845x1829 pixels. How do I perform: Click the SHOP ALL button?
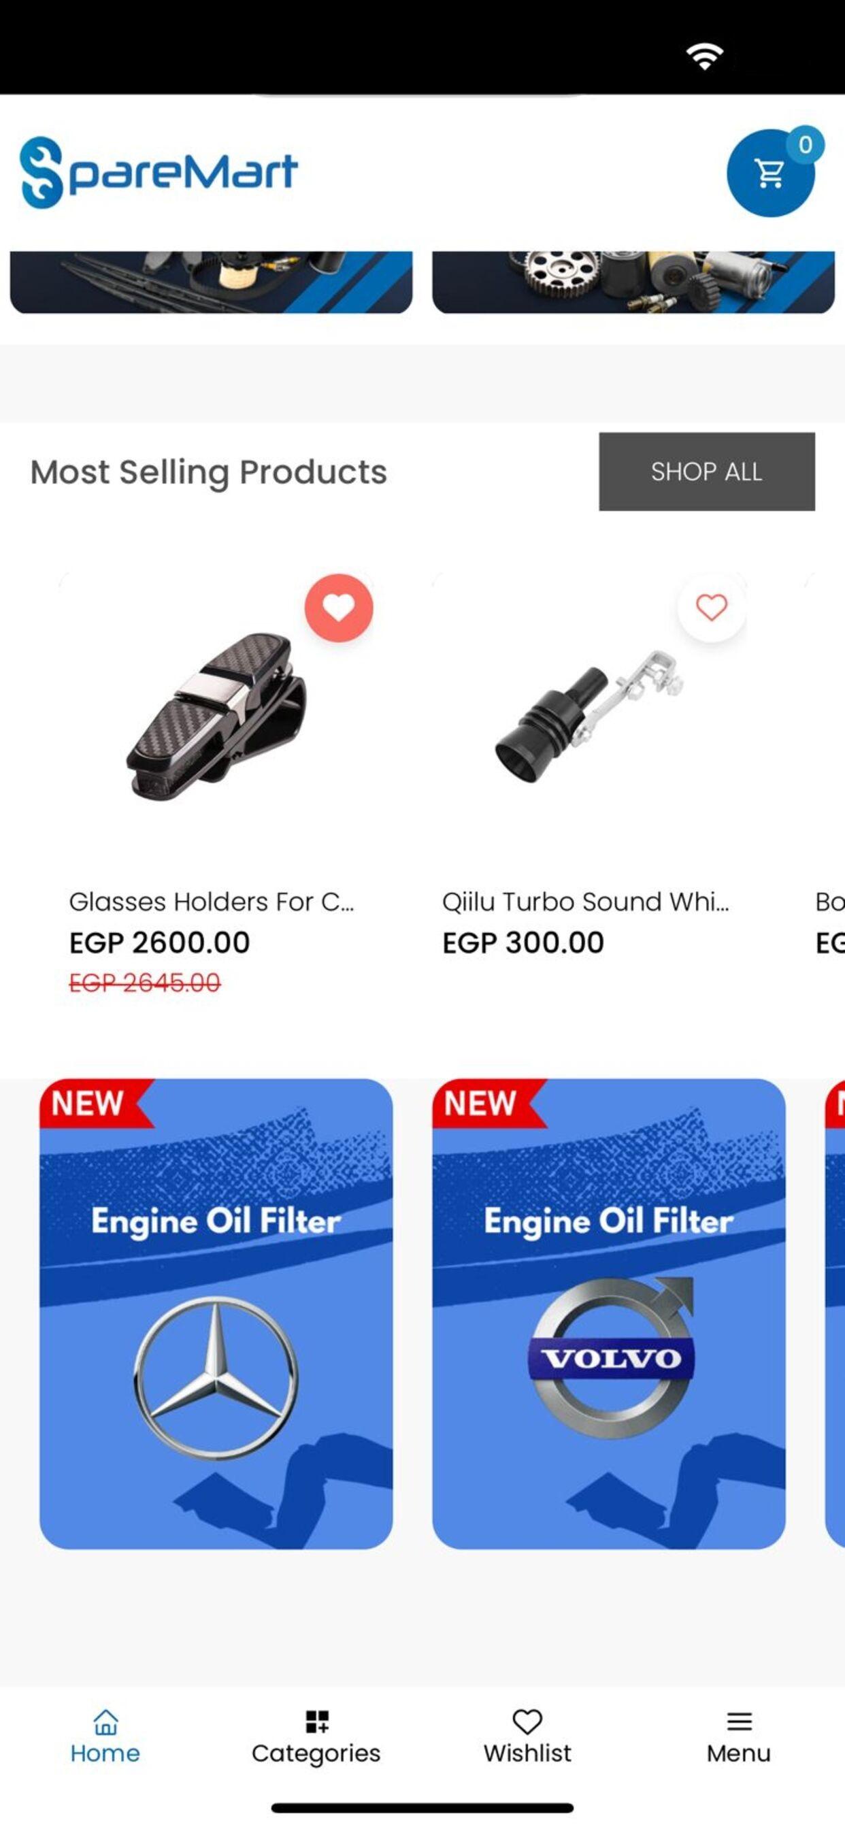[x=706, y=472]
